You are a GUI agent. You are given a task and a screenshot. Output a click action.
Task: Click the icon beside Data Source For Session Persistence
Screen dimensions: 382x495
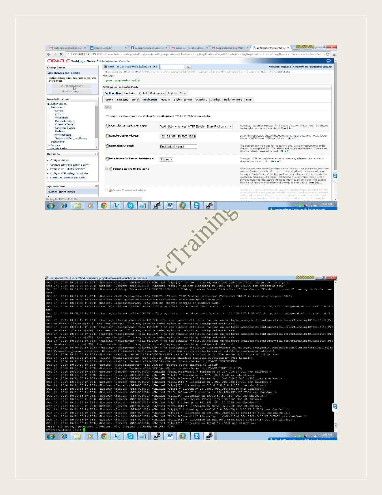click(x=107, y=159)
